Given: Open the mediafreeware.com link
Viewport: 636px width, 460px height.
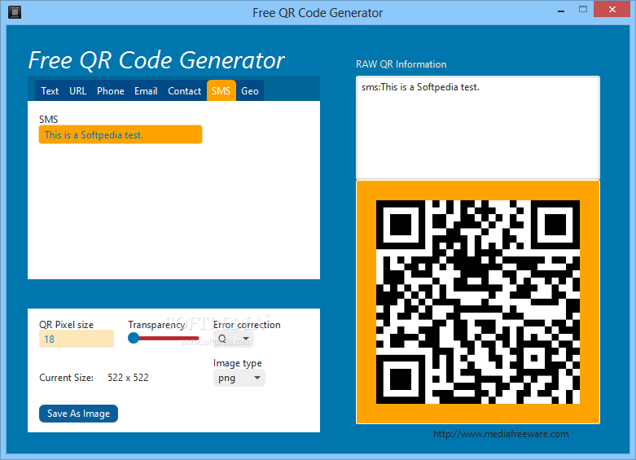Looking at the screenshot, I should tap(501, 434).
